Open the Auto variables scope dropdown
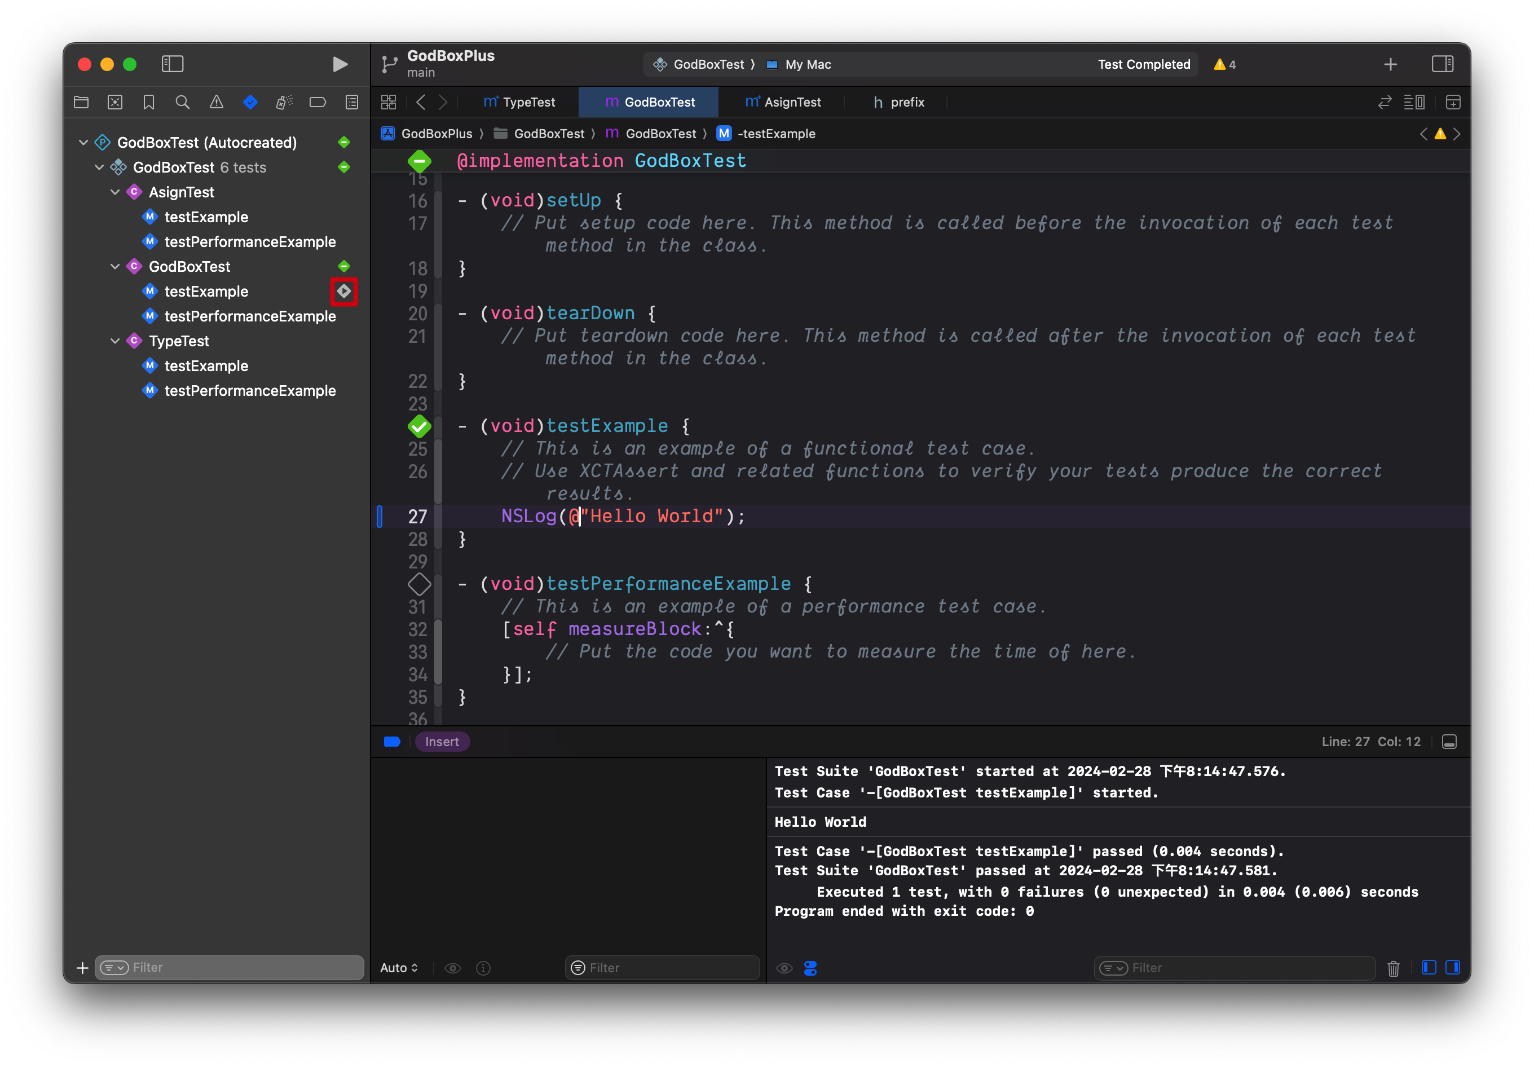This screenshot has height=1067, width=1534. pos(399,968)
